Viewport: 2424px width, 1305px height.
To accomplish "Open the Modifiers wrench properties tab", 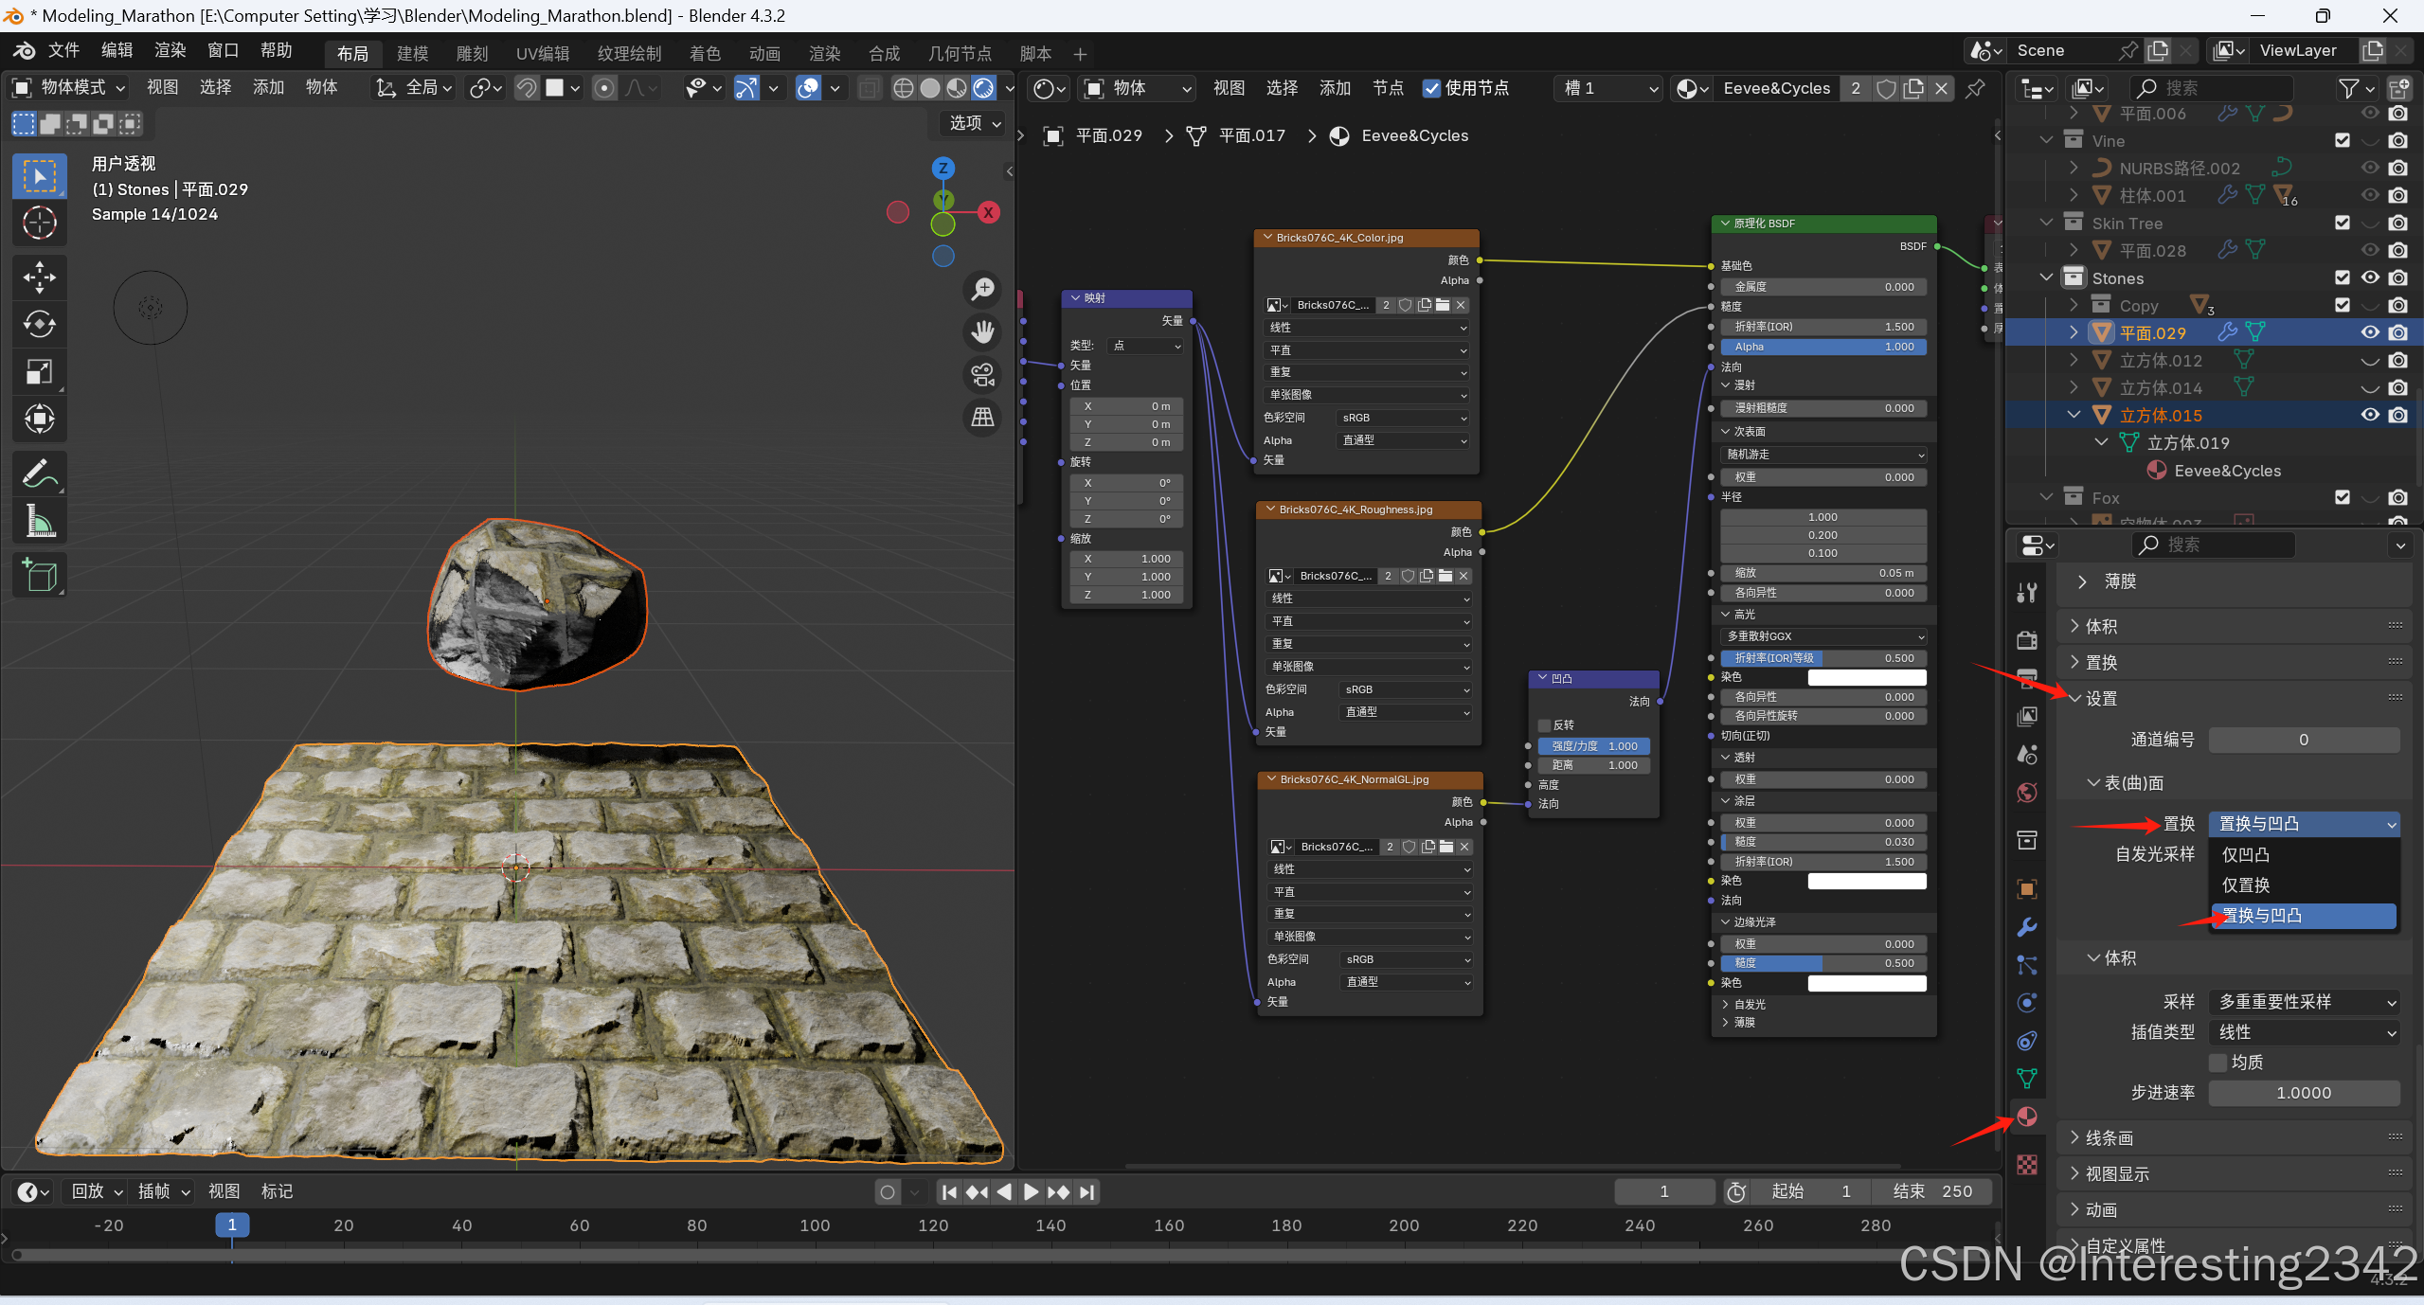I will [2027, 927].
